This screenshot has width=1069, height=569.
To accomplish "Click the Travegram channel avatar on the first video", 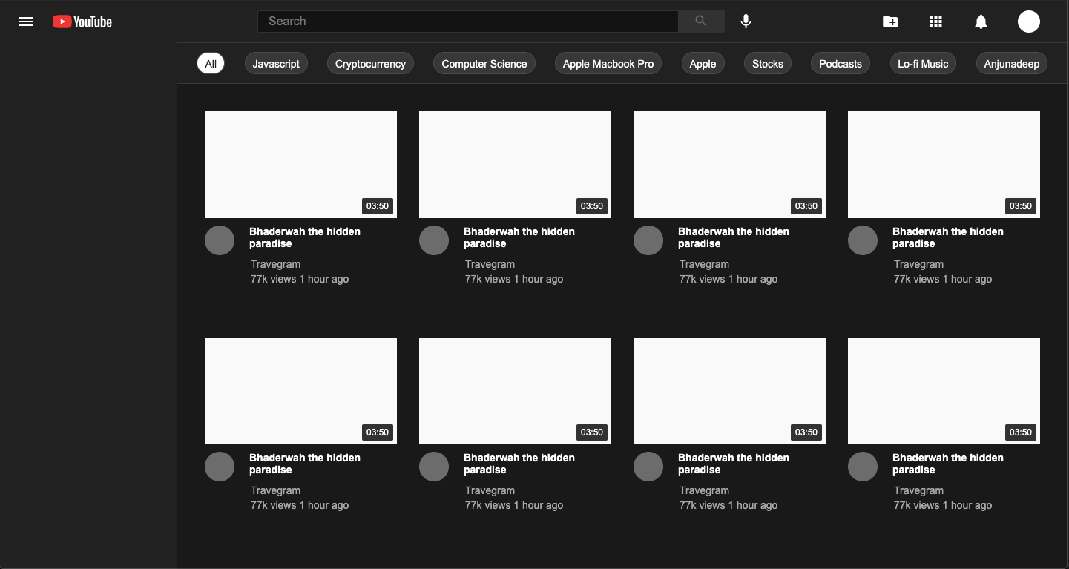I will [220, 240].
